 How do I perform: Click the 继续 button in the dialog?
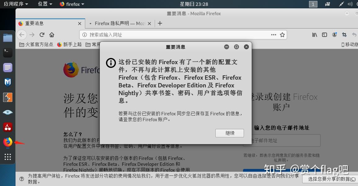pos(229,133)
